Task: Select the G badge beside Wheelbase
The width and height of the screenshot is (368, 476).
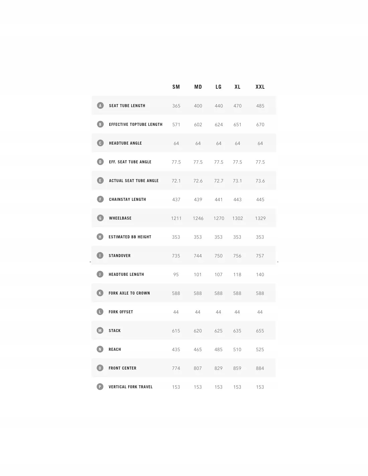Action: click(x=100, y=218)
